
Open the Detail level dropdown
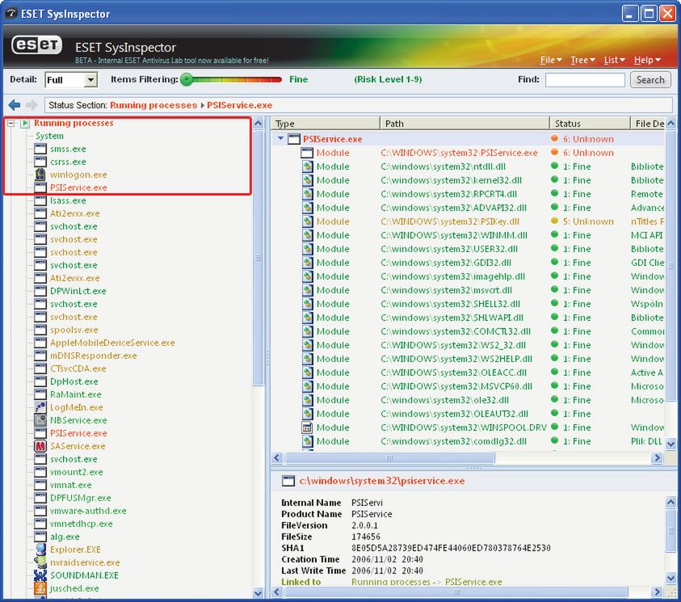(90, 80)
